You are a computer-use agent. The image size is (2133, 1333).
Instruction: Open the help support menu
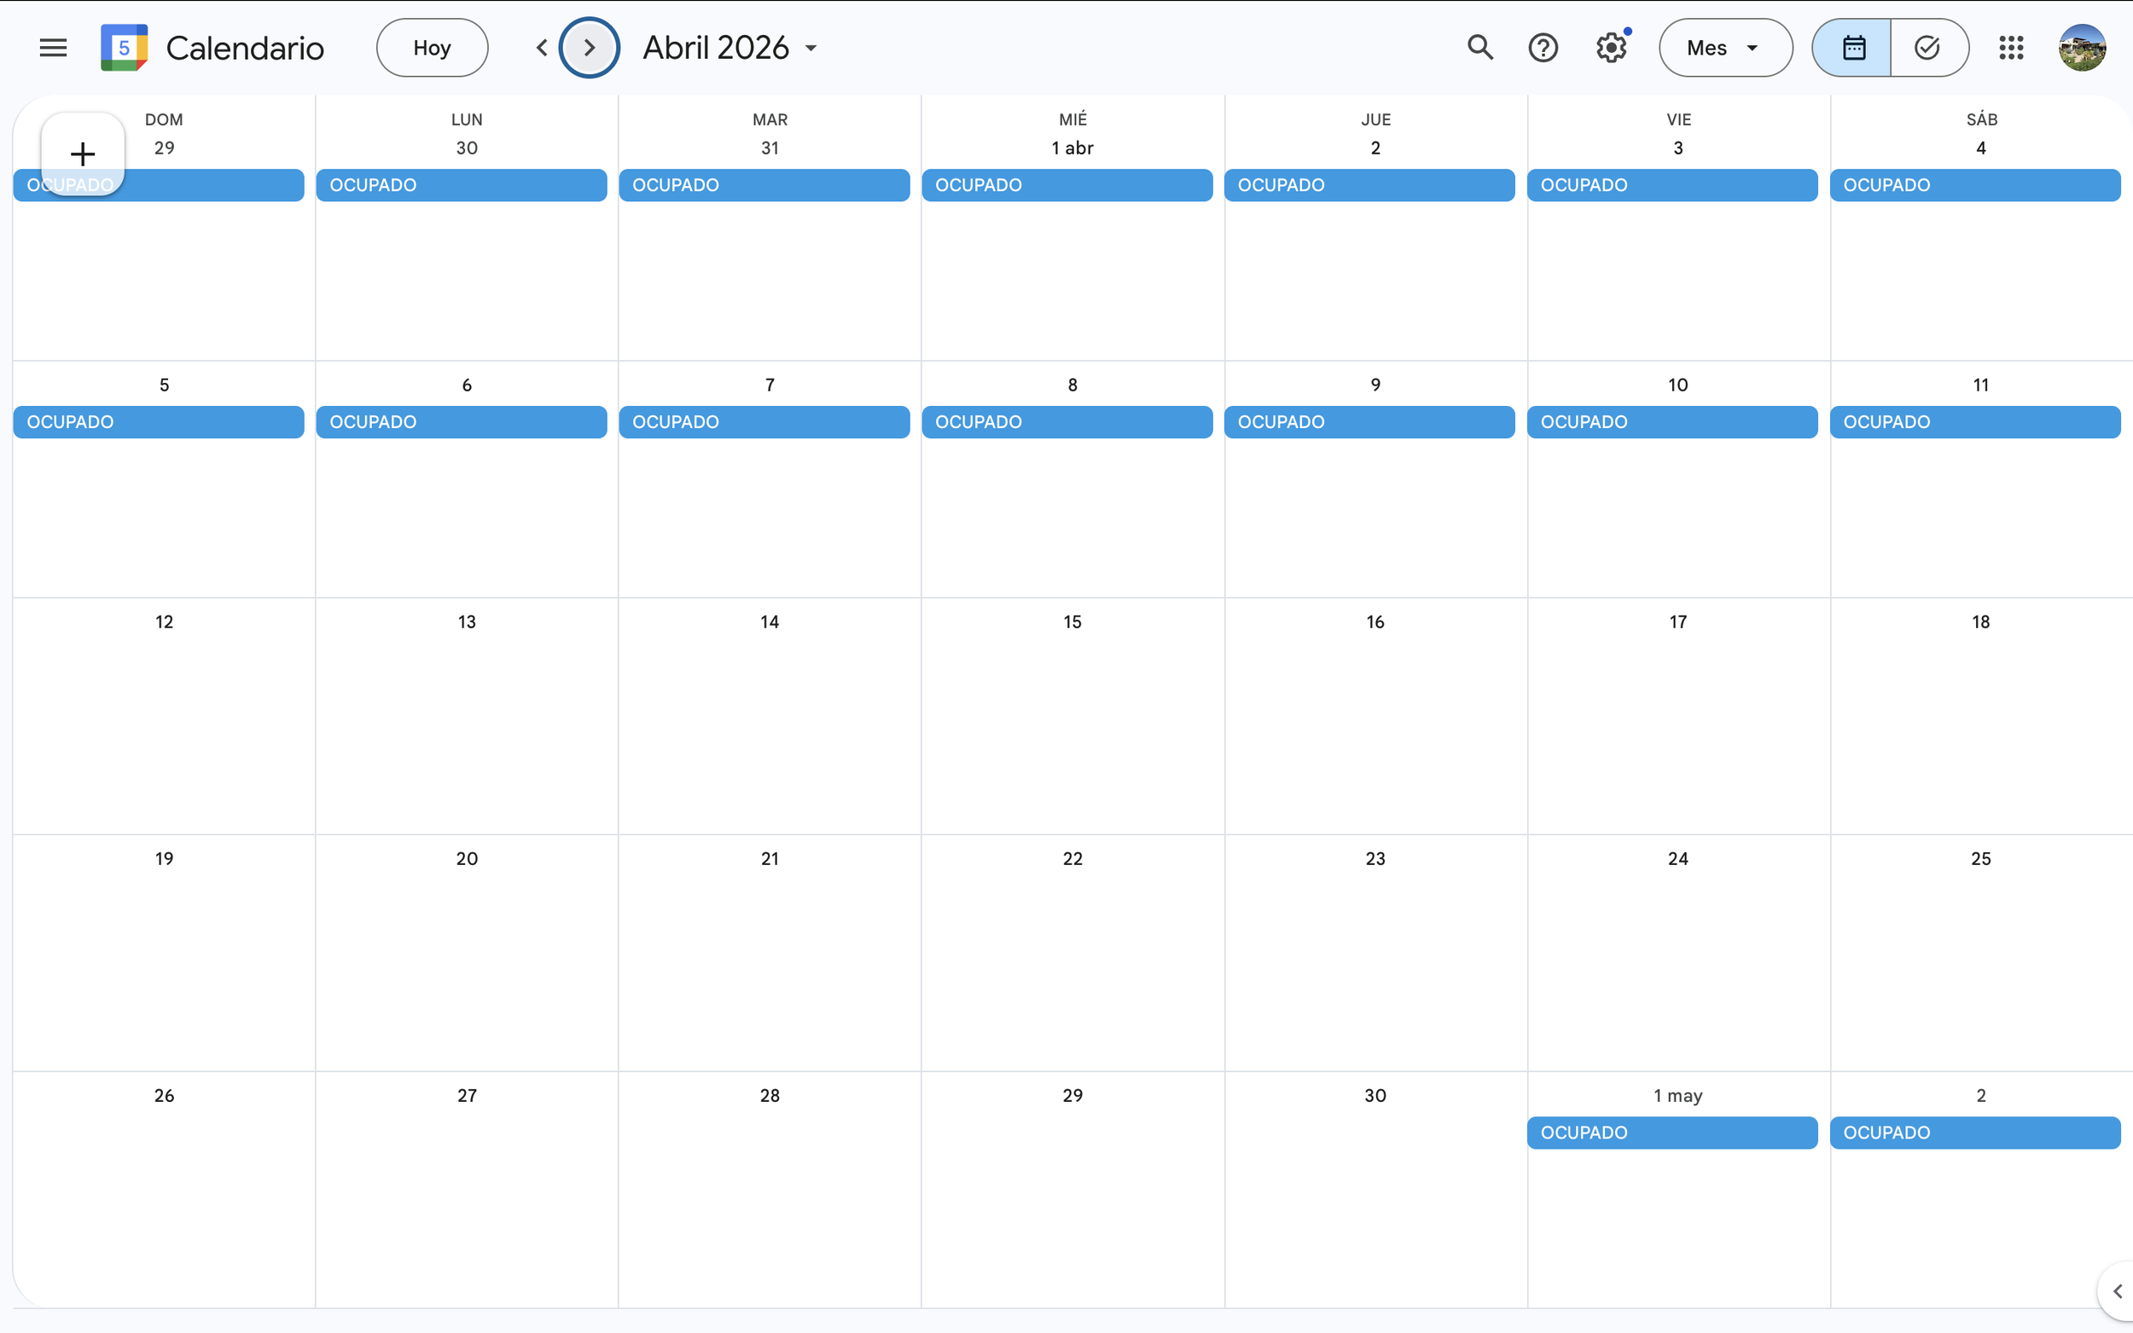coord(1543,48)
